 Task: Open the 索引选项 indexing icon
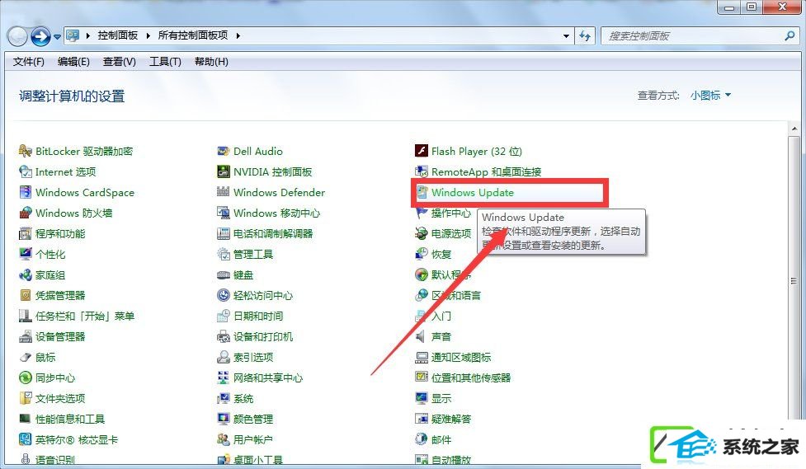[223, 357]
